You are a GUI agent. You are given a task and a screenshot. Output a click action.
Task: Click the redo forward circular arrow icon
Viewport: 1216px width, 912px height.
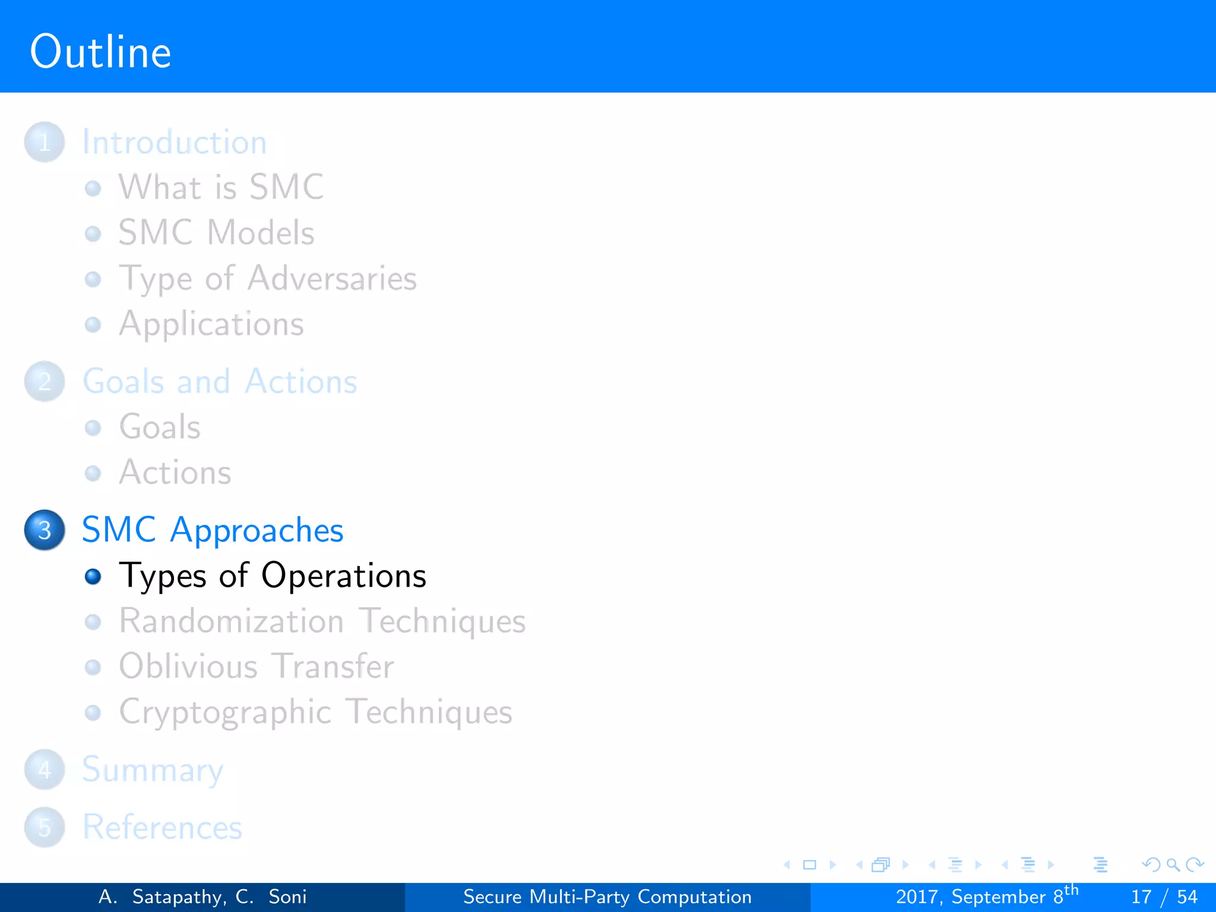(1195, 865)
